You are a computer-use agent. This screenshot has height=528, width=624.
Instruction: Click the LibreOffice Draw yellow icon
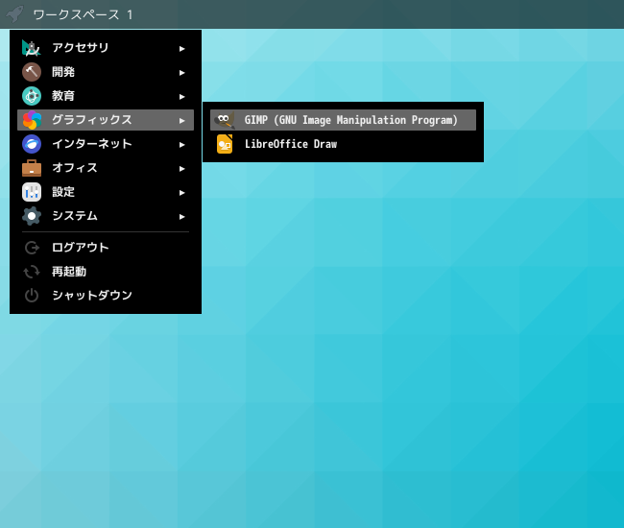(225, 144)
